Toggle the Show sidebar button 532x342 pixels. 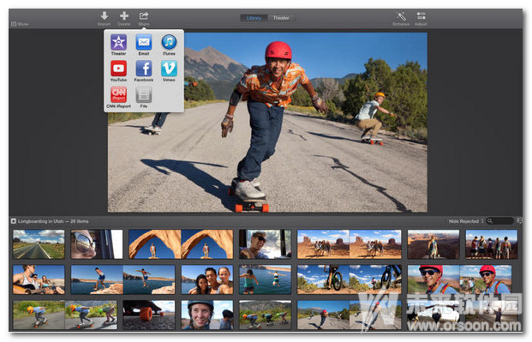pos(20,24)
